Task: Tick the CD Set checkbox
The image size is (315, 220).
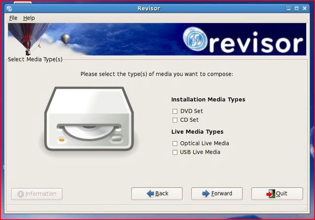Action: [x=175, y=120]
